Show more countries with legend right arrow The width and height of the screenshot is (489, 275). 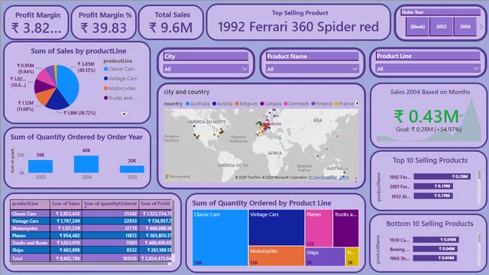point(357,103)
